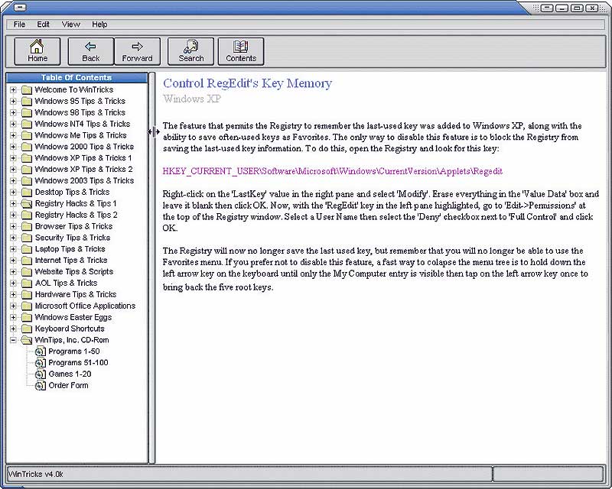Select the Microsoft Office Applications label
The image size is (612, 489).
click(85, 306)
